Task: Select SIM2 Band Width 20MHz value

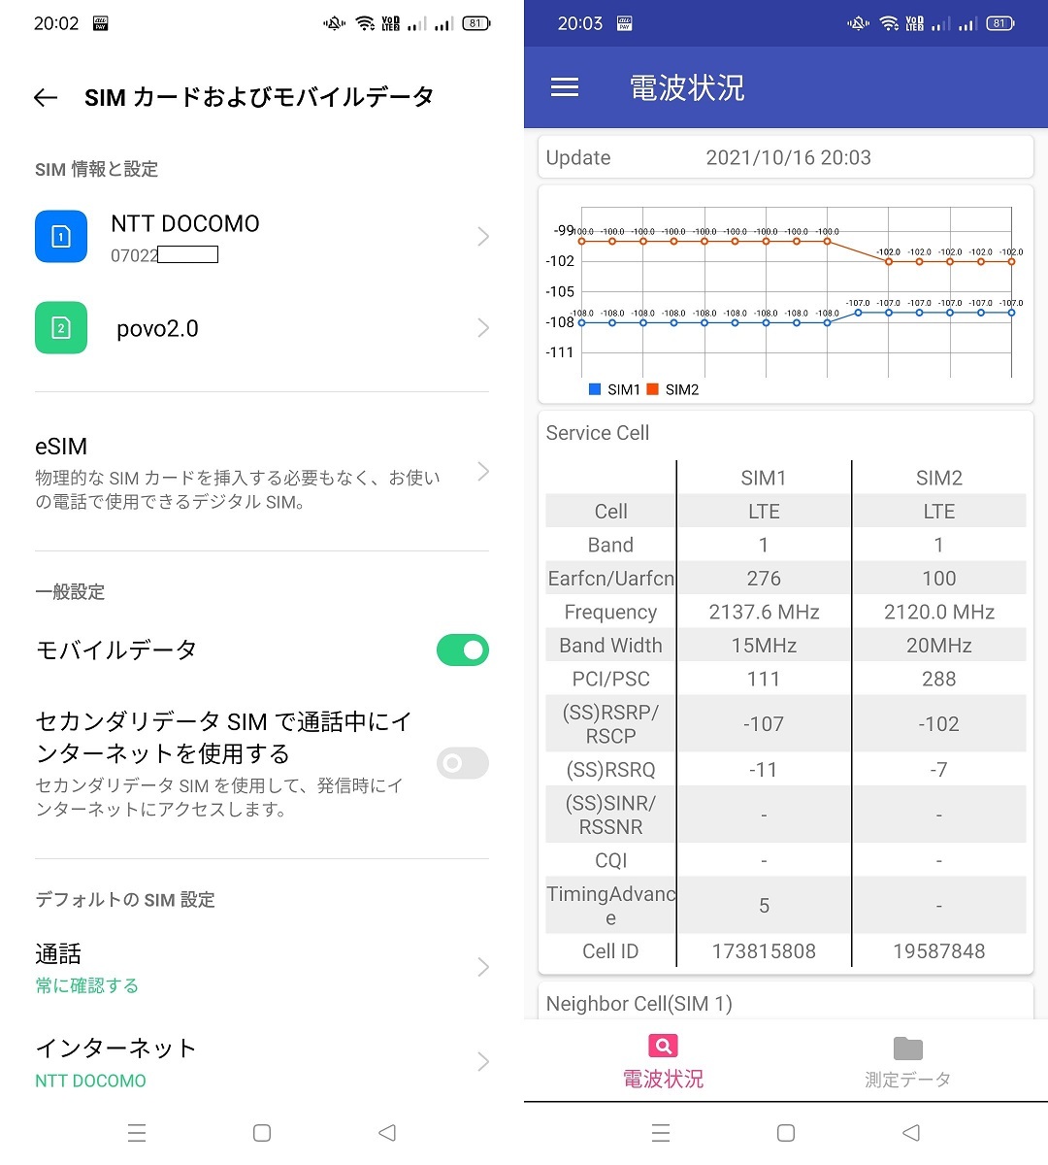Action: pos(939,646)
